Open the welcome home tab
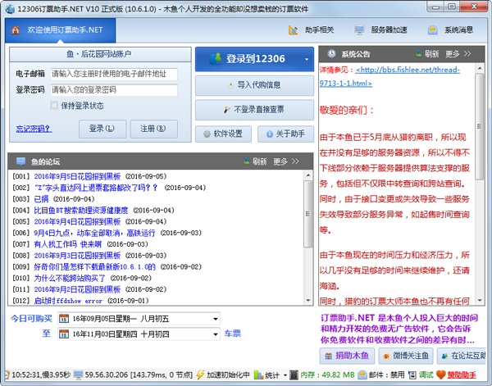This screenshot has width=492, height=386. pyautogui.click(x=60, y=30)
